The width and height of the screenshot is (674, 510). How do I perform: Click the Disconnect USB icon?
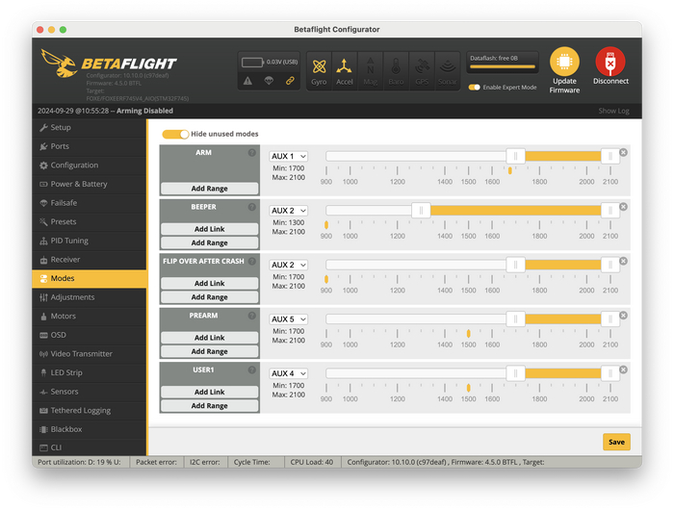pyautogui.click(x=610, y=62)
